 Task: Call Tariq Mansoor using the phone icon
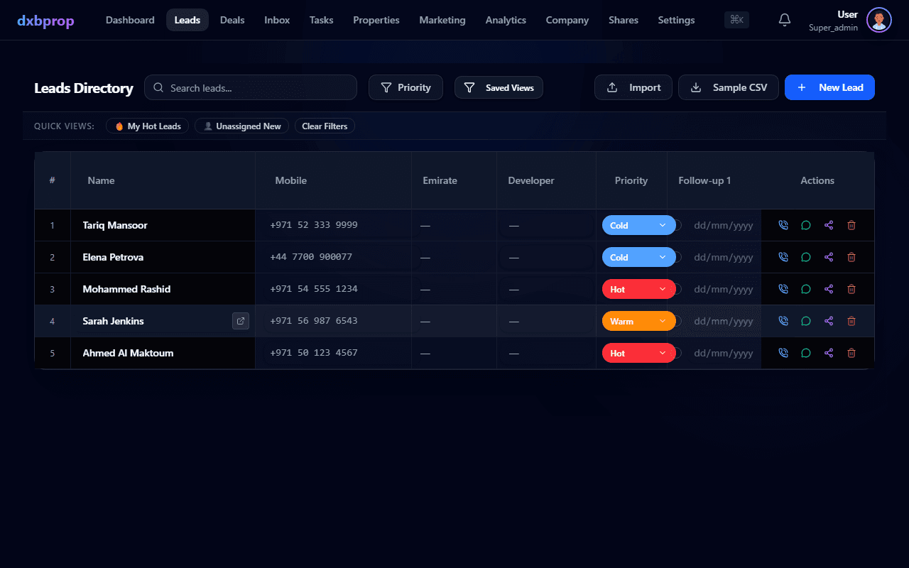tap(783, 225)
